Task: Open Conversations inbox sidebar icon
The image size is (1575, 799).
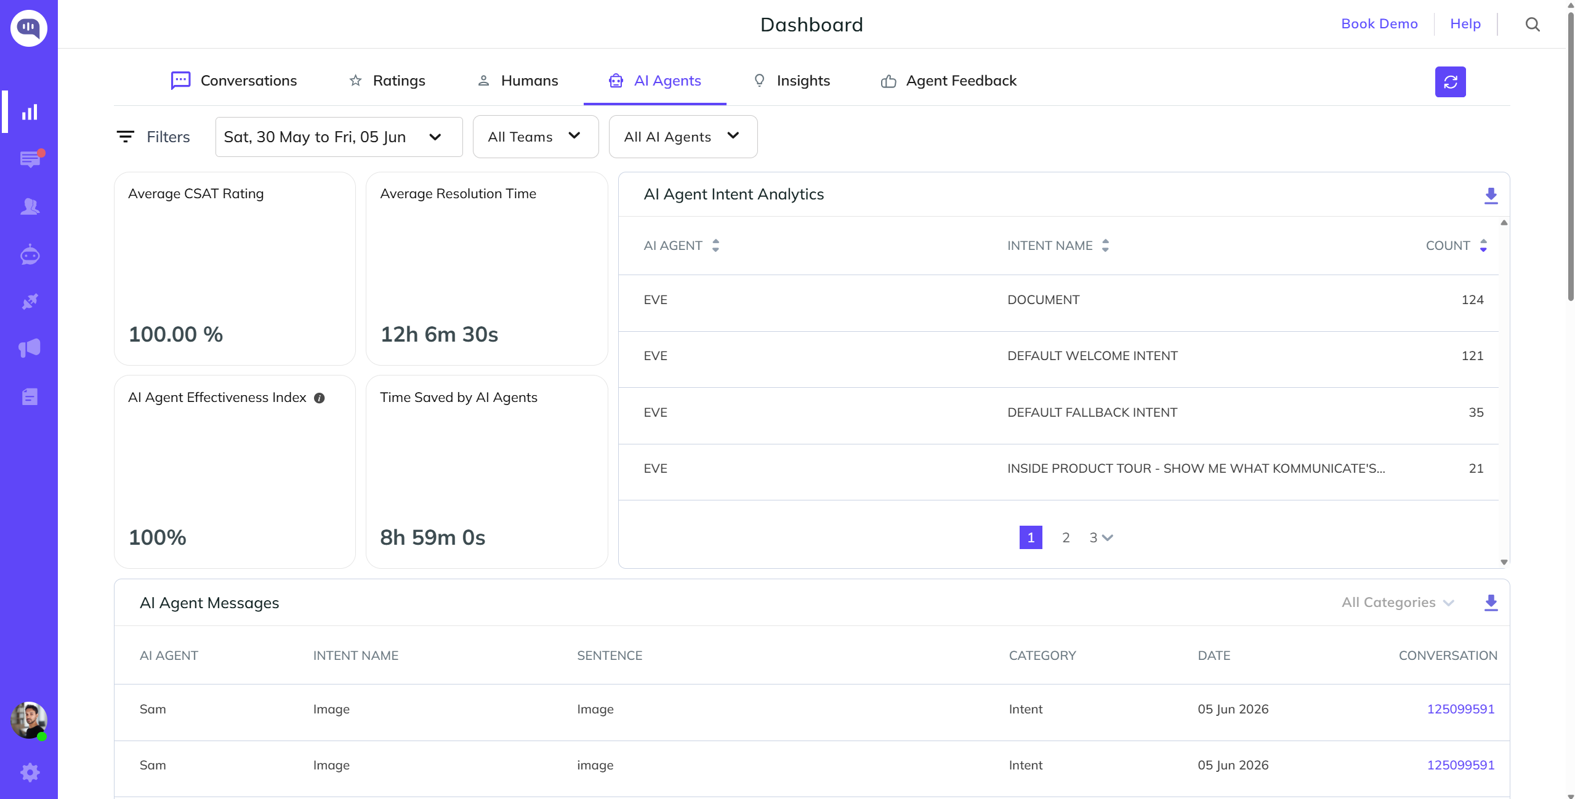Action: coord(30,159)
